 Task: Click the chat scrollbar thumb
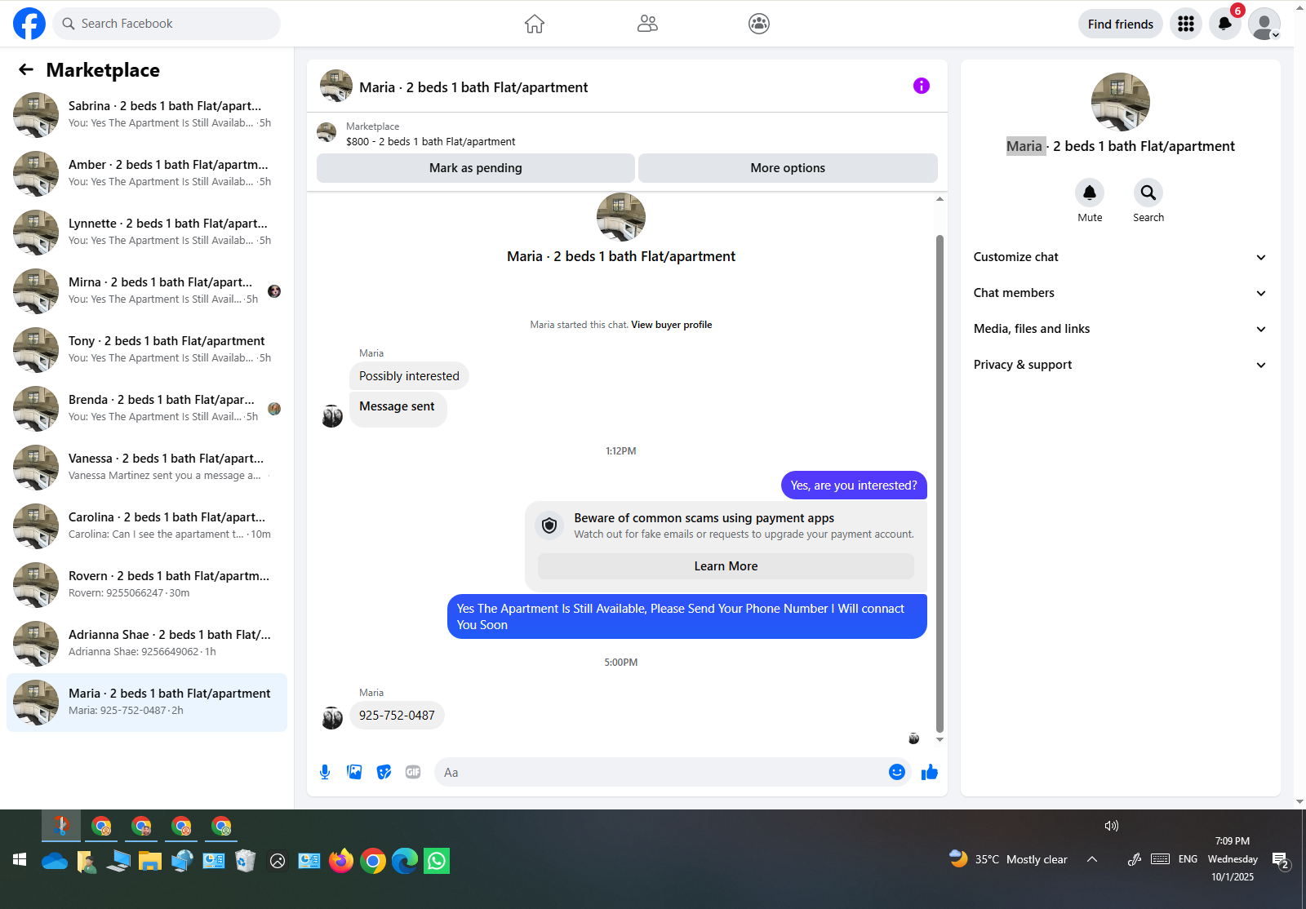coord(940,484)
